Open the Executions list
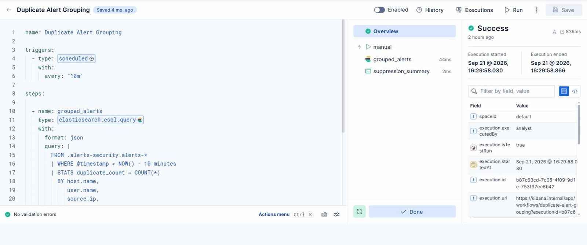Screen dimensions: 587x245 coord(474,10)
